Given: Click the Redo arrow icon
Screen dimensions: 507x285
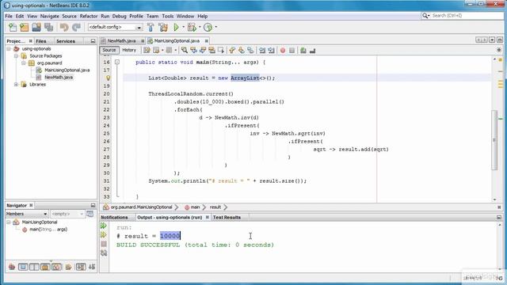Looking at the screenshot, I should point(76,28).
